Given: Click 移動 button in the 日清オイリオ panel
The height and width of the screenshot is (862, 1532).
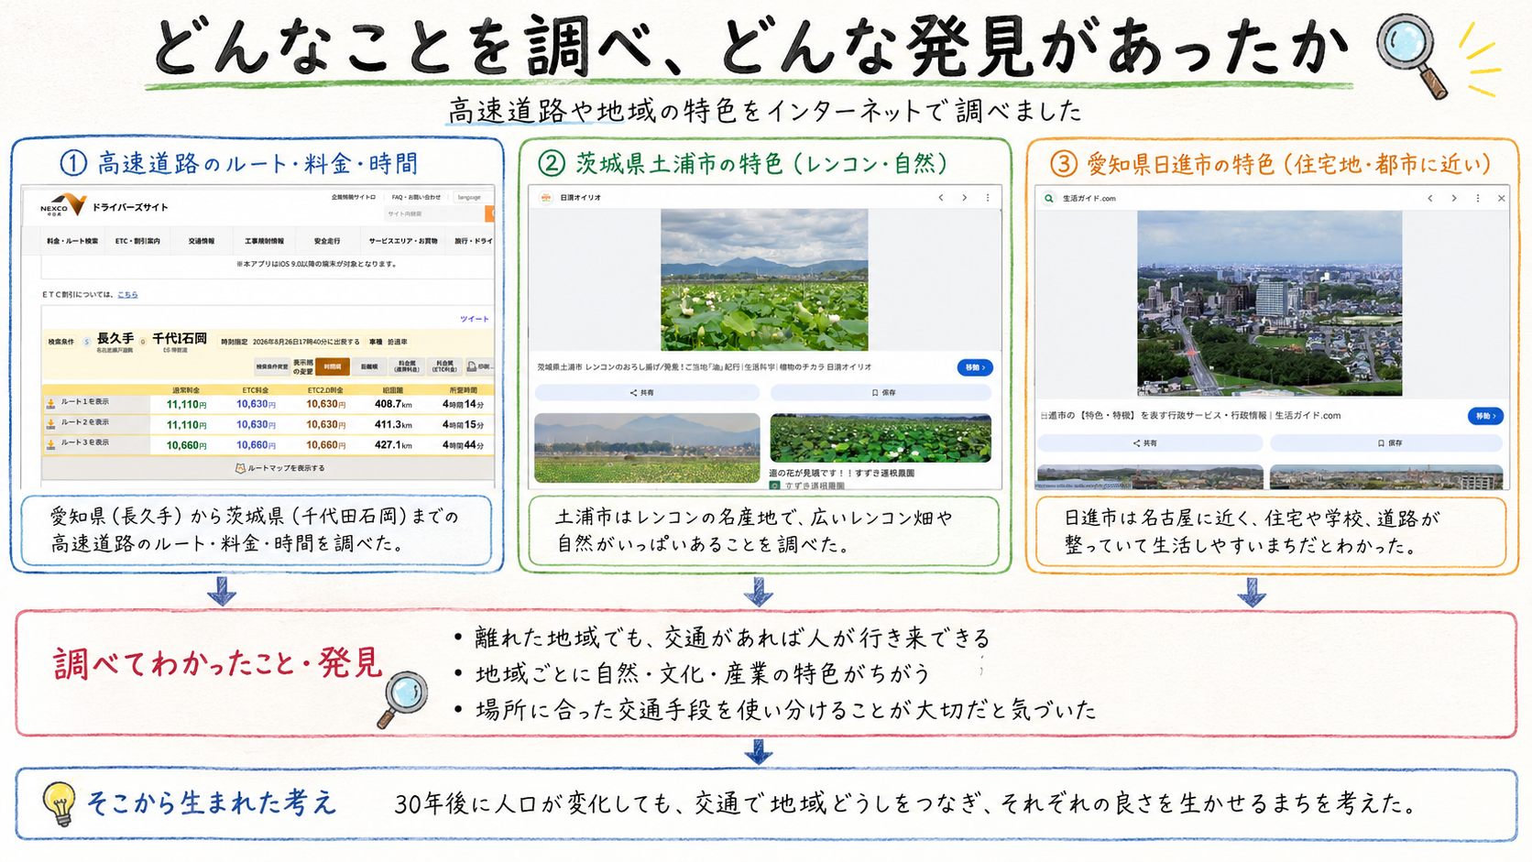Looking at the screenshot, I should click(x=975, y=367).
